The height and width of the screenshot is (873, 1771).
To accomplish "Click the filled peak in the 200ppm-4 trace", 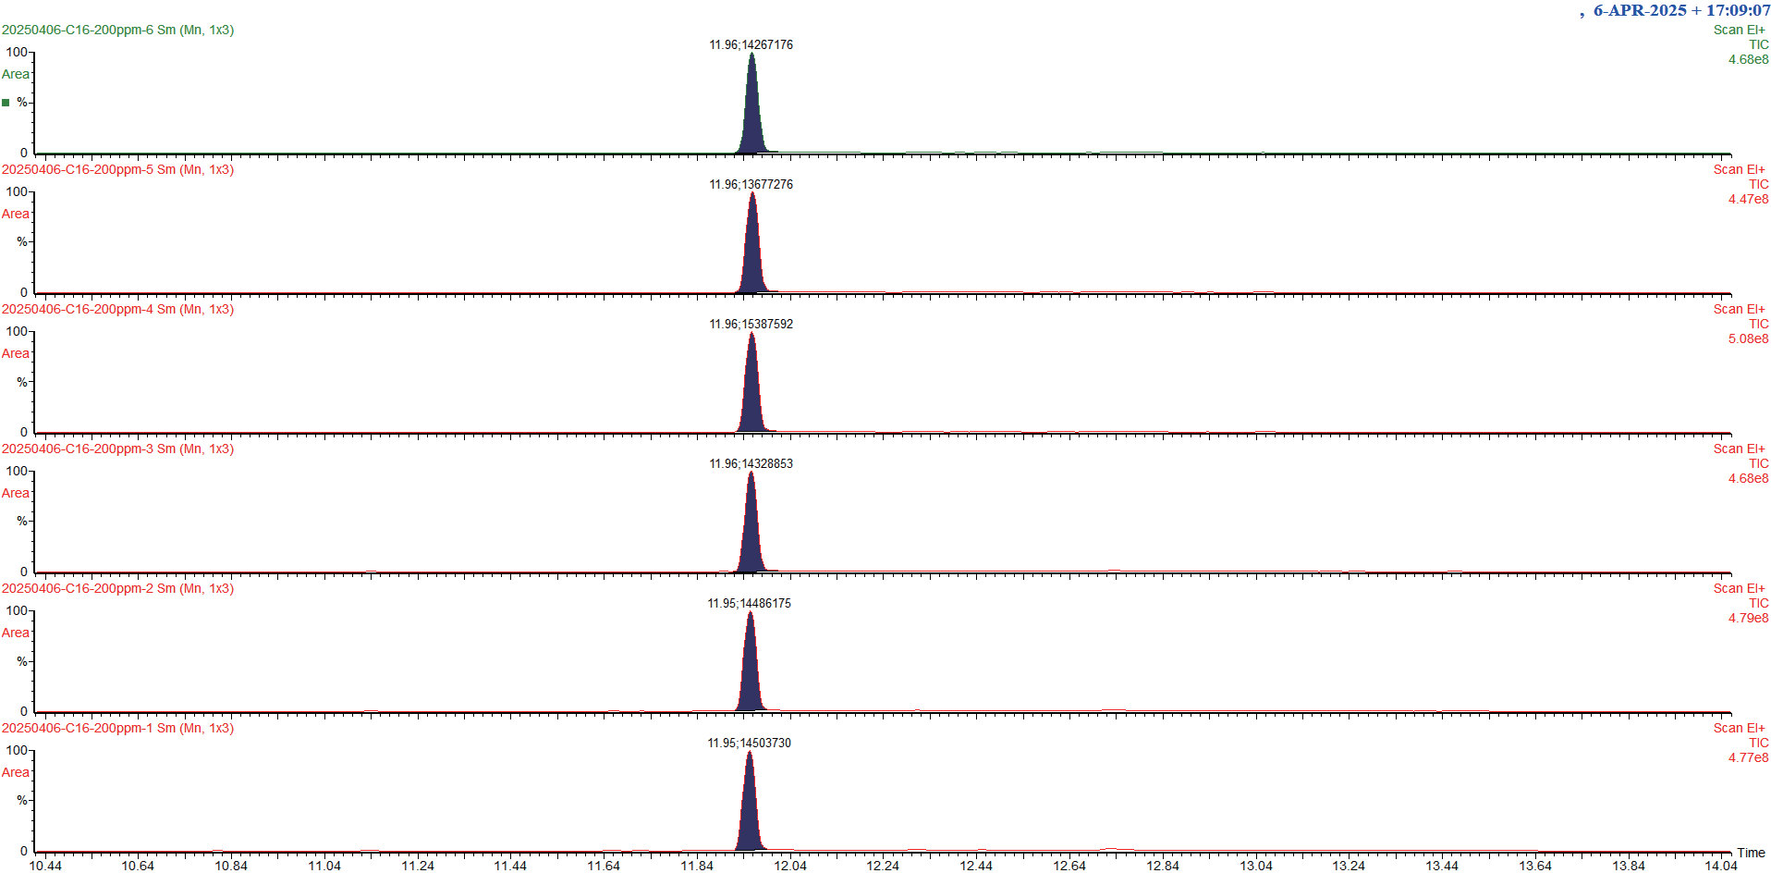I will 751,398.
